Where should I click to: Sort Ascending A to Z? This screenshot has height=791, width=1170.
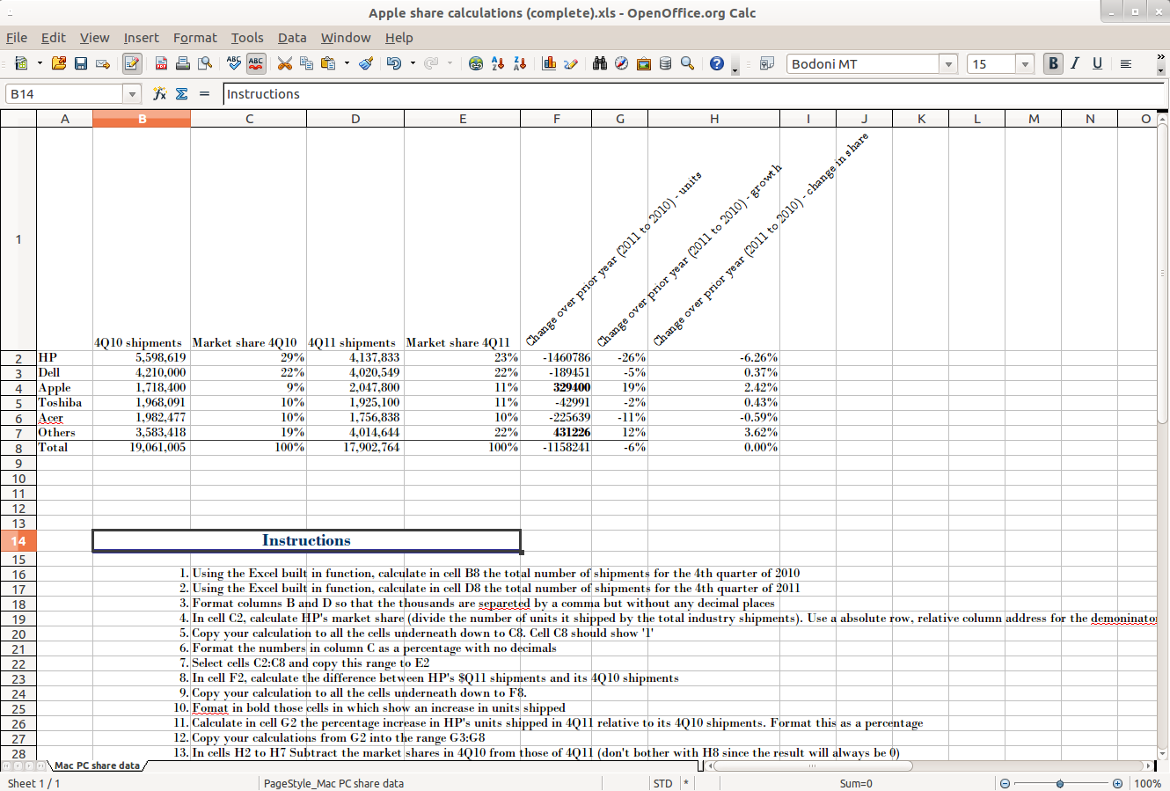tap(498, 63)
